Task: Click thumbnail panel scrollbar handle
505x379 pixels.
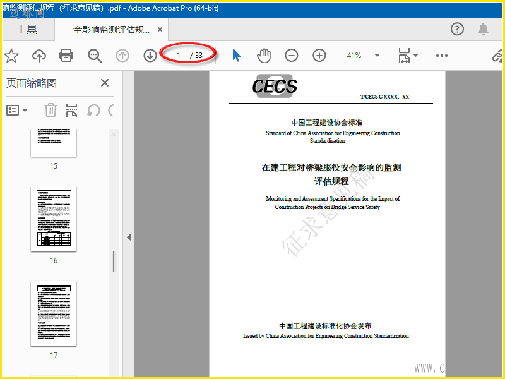Action: pos(114,262)
